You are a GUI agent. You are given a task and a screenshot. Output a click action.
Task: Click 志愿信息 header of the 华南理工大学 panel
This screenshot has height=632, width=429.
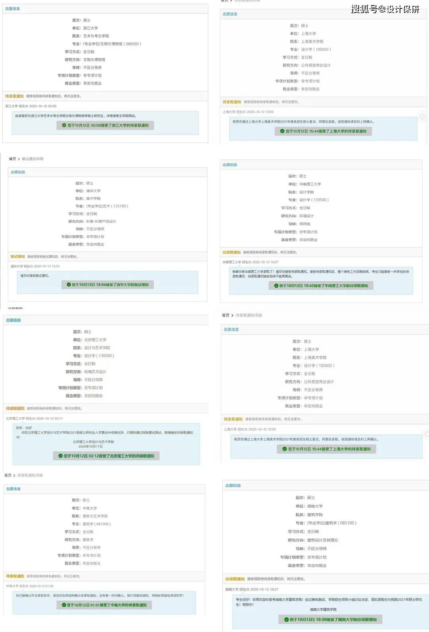(x=230, y=165)
